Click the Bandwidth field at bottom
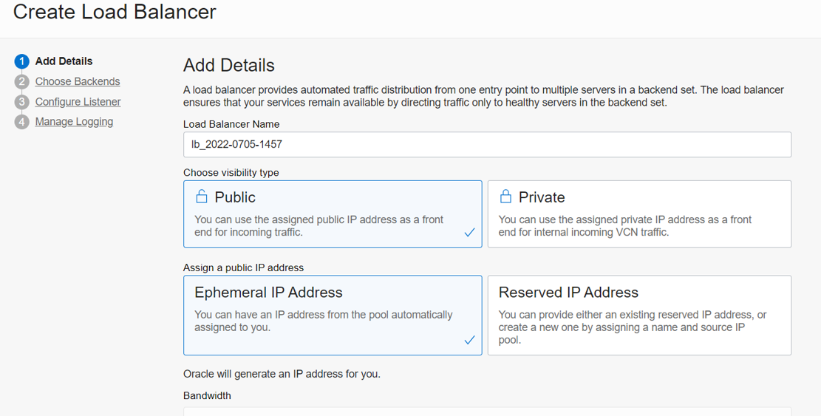The image size is (821, 416). (x=487, y=412)
